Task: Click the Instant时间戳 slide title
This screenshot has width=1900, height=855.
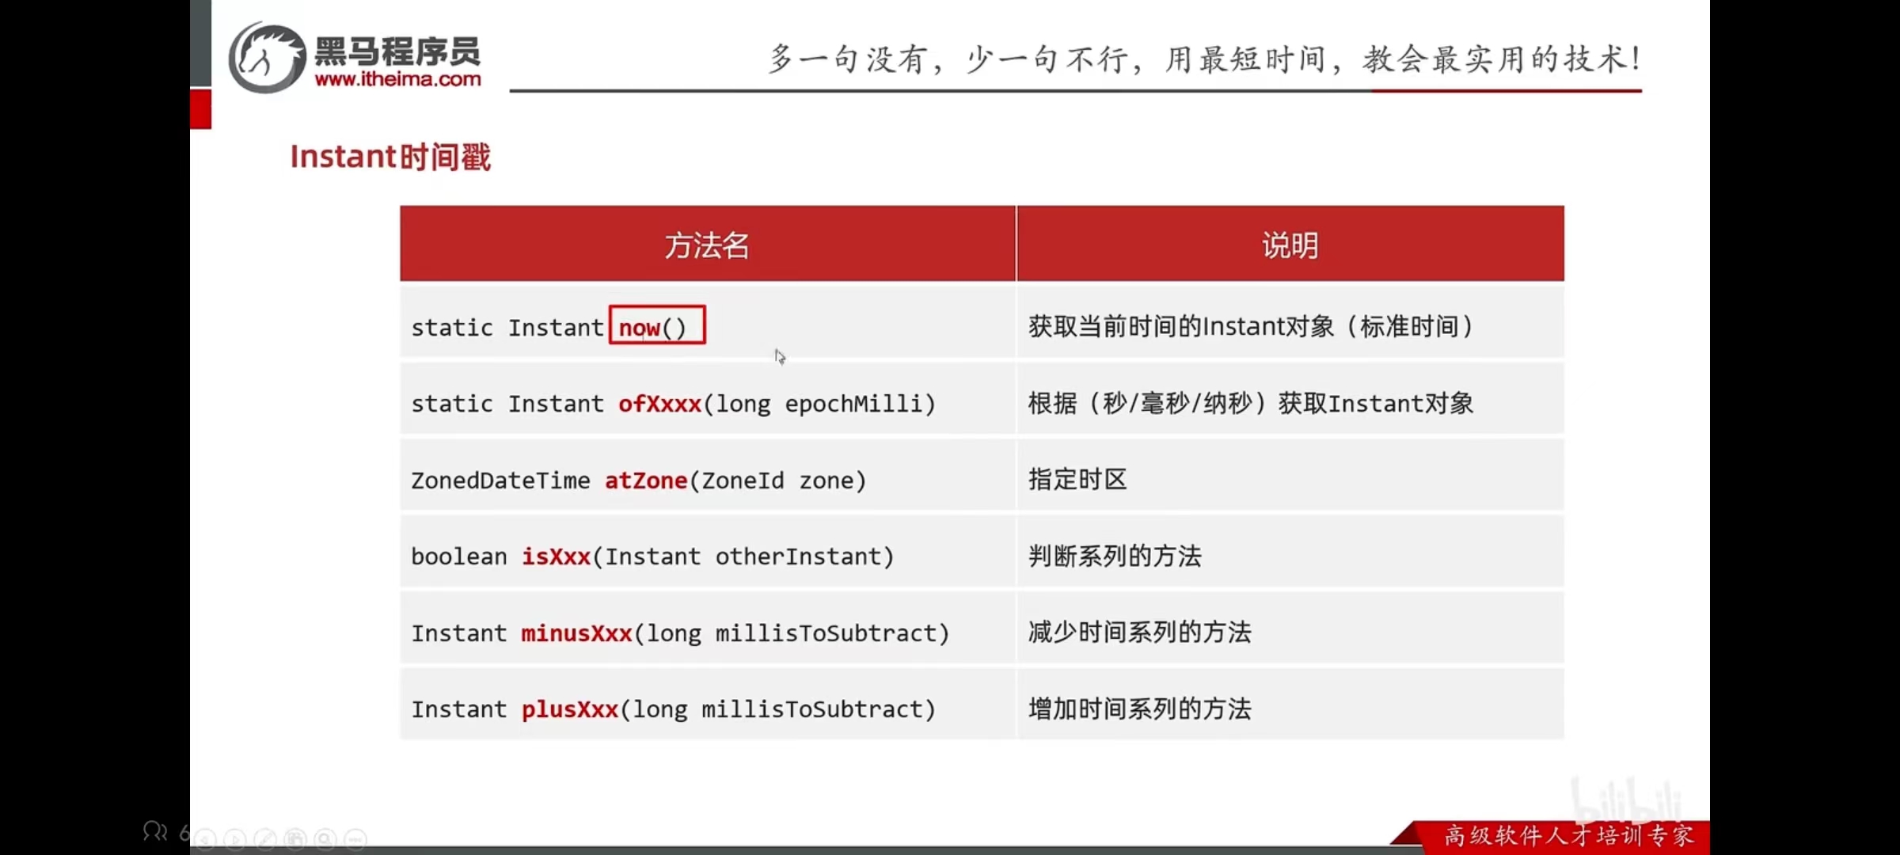Action: [x=390, y=157]
